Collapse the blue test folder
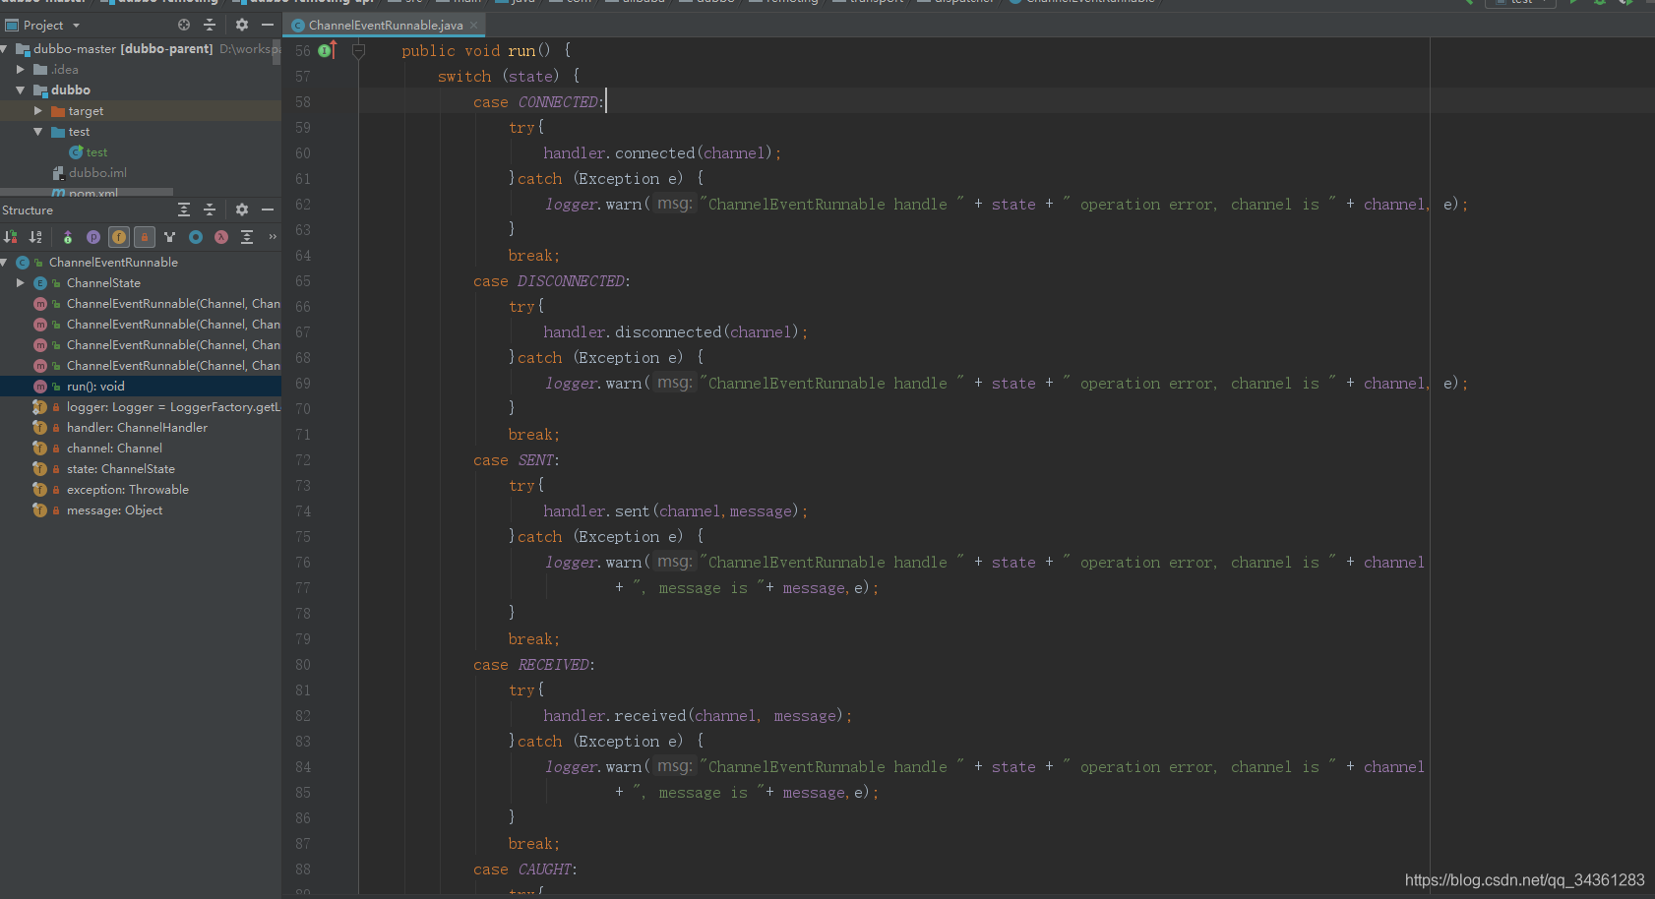The image size is (1655, 899). (x=38, y=132)
